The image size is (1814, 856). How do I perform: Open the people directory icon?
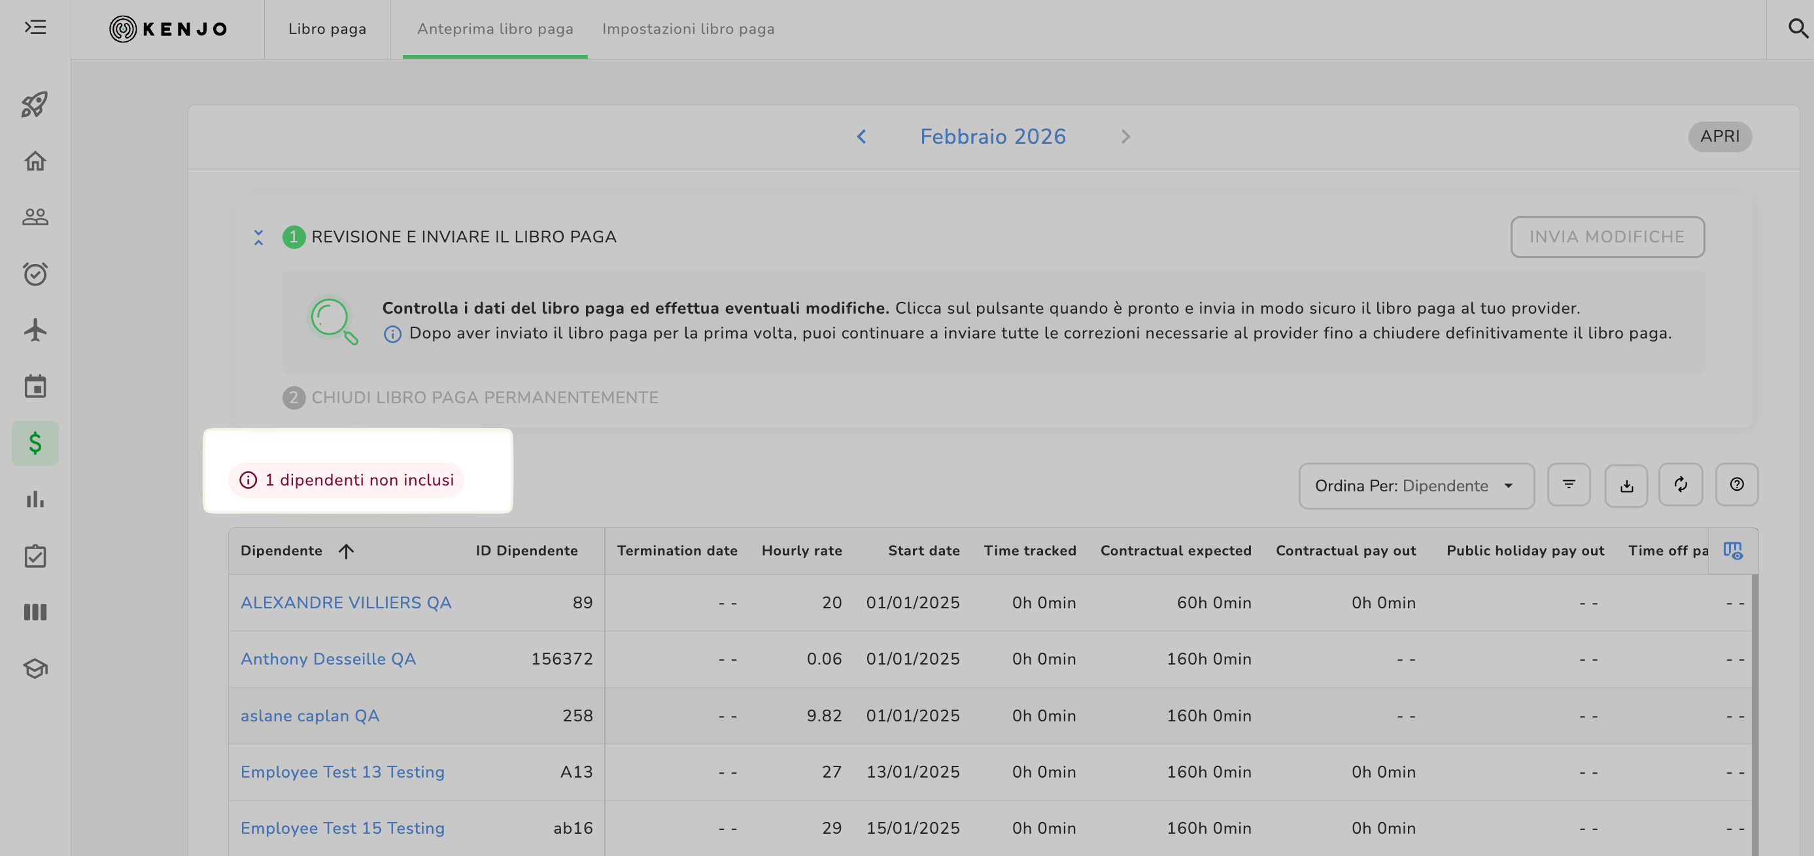[35, 217]
